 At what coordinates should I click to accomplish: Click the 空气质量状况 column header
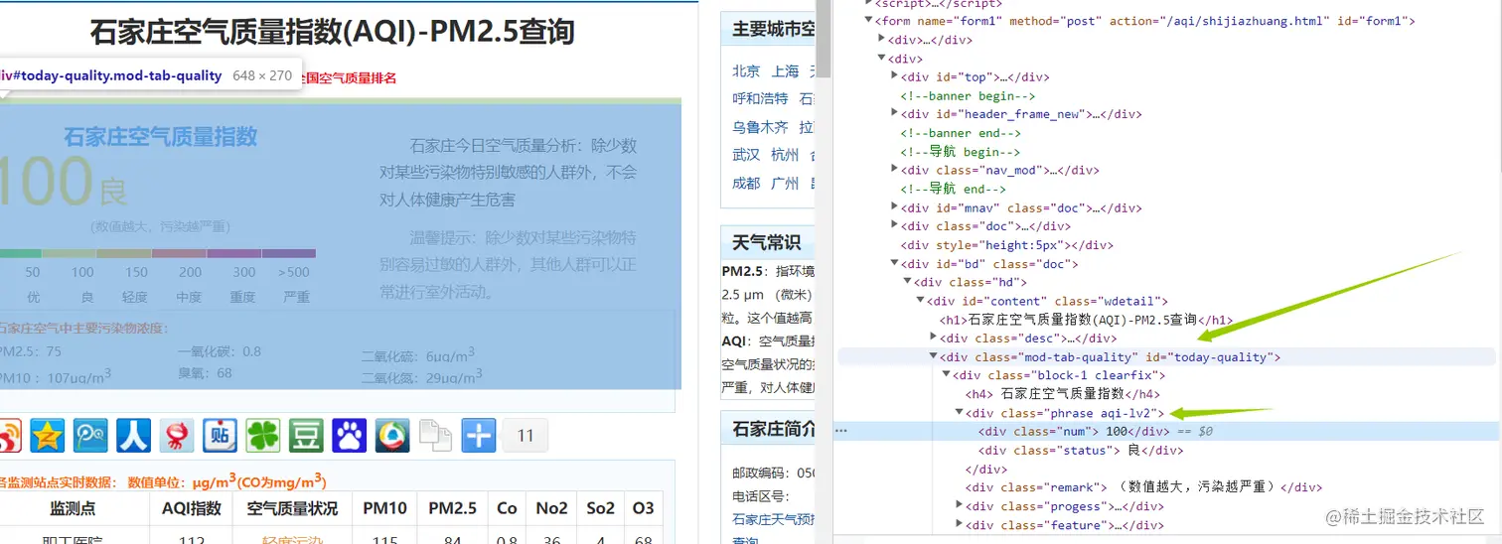click(291, 508)
